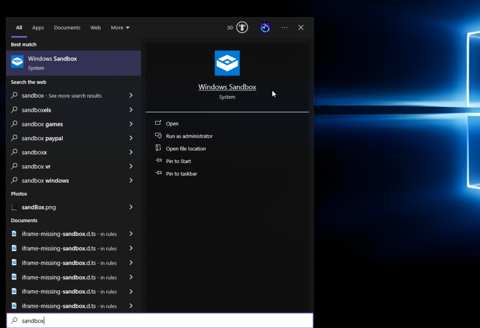Image resolution: width=480 pixels, height=328 pixels.
Task: Open the rewards trophy icon next to 30
Action: tap(242, 28)
